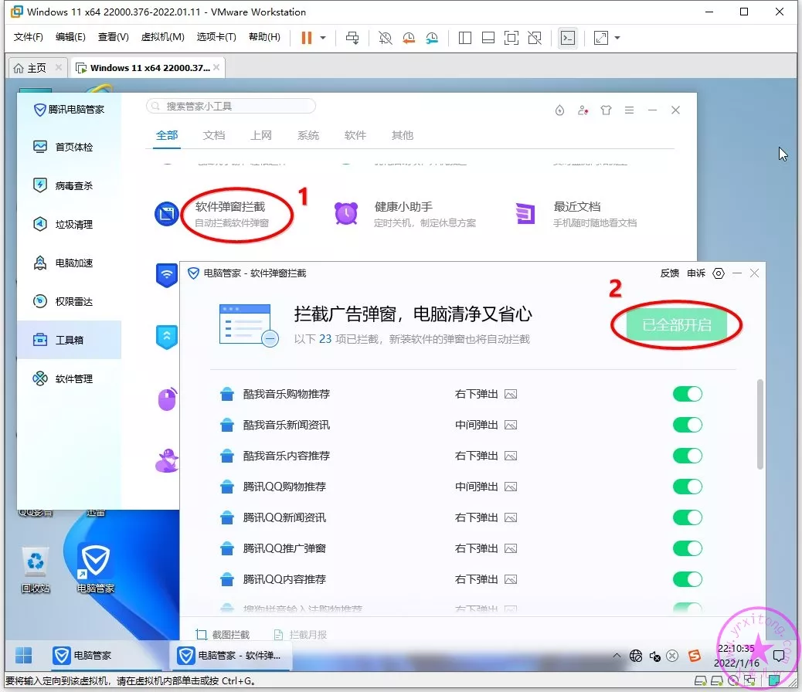
Task: Expand the VMware power dropdown arrow
Action: pos(323,38)
